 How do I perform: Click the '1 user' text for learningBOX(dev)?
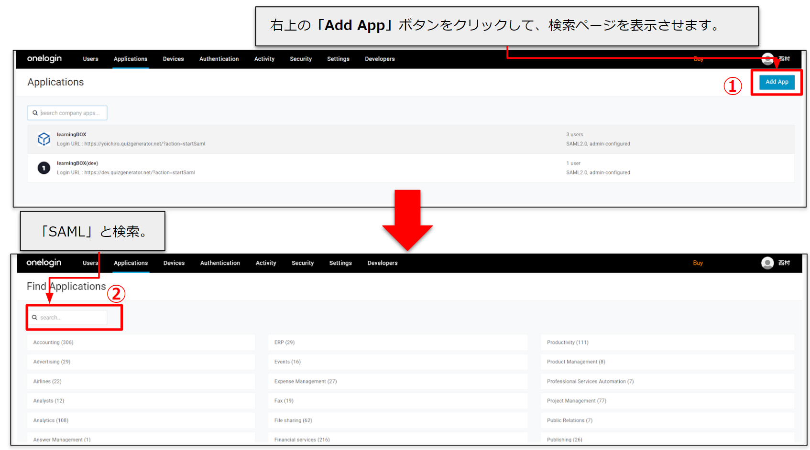pyautogui.click(x=573, y=163)
